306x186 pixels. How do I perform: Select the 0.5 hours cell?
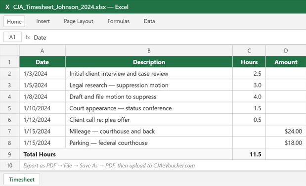[x=249, y=120]
